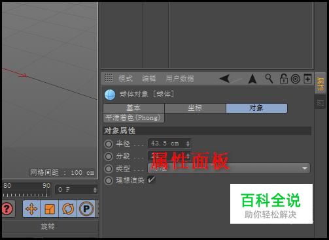Open the 平滑着色(Phong) tab
This screenshot has width=329, height=240.
click(133, 118)
